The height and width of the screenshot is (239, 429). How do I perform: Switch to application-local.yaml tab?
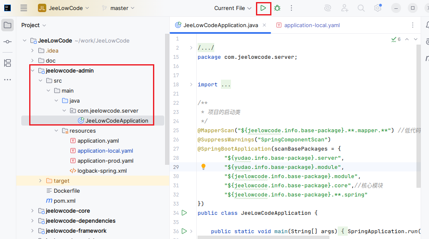pos(308,25)
